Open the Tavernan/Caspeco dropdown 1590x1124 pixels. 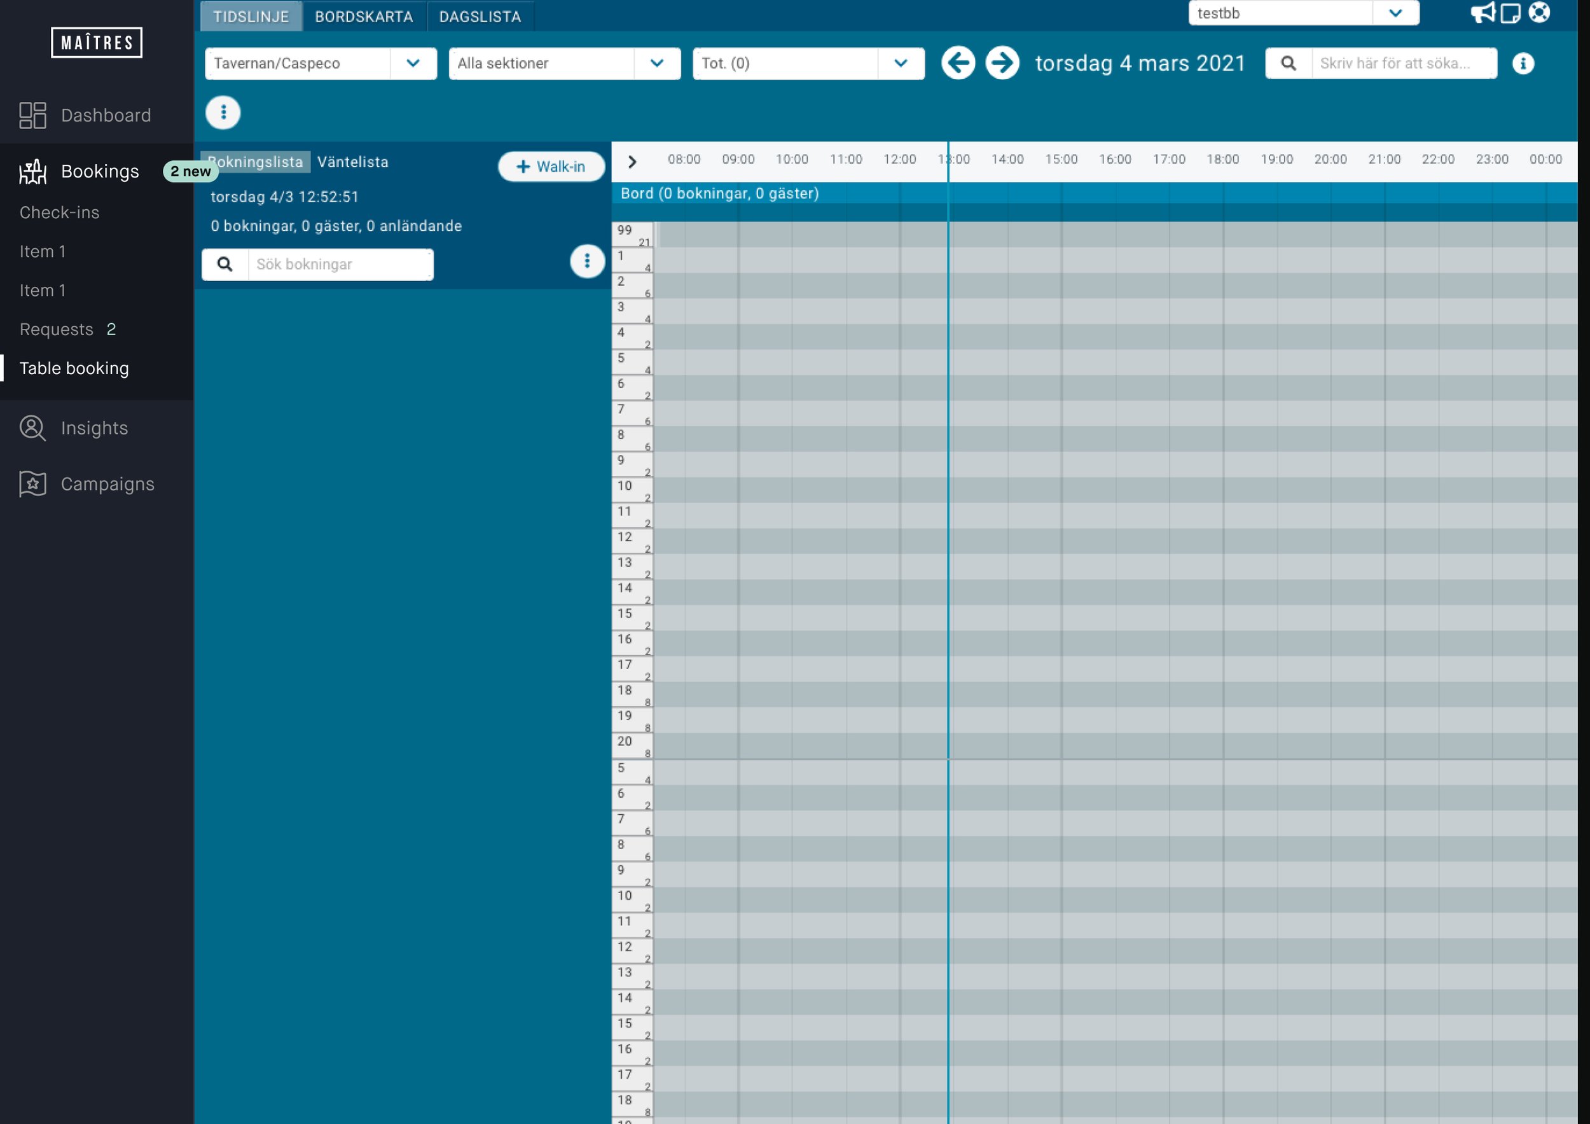[x=321, y=63]
